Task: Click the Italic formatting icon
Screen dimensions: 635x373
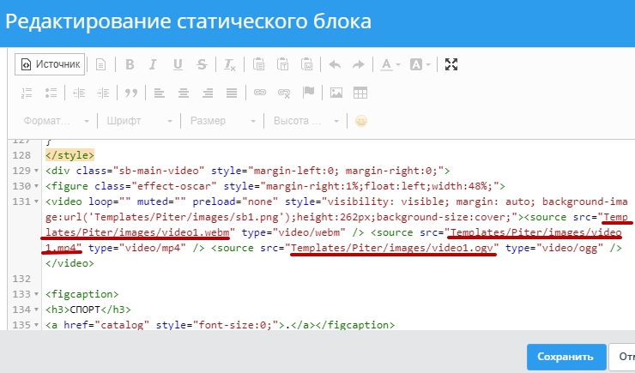Action: point(154,64)
